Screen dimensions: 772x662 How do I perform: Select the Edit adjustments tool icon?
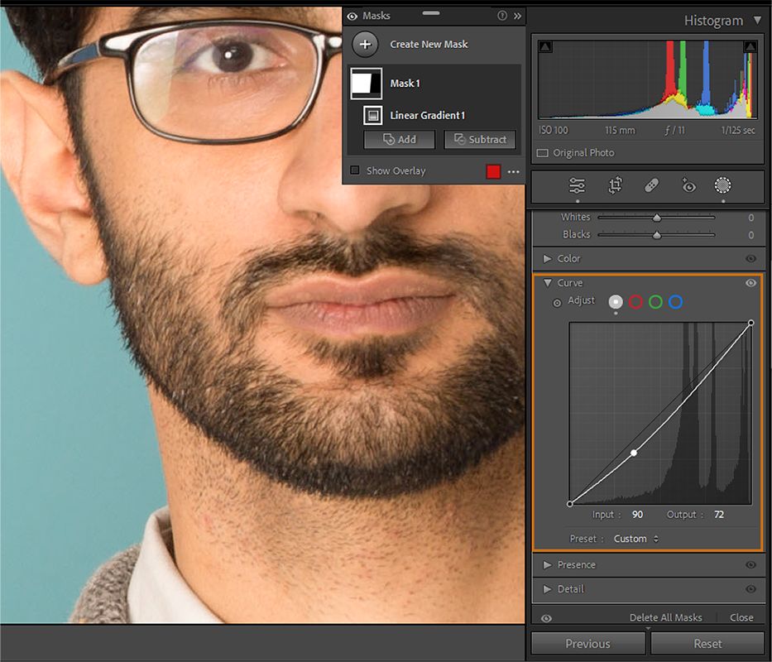(576, 186)
